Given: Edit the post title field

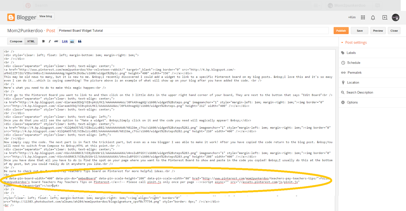Looking at the screenshot, I should pyautogui.click(x=193, y=31).
